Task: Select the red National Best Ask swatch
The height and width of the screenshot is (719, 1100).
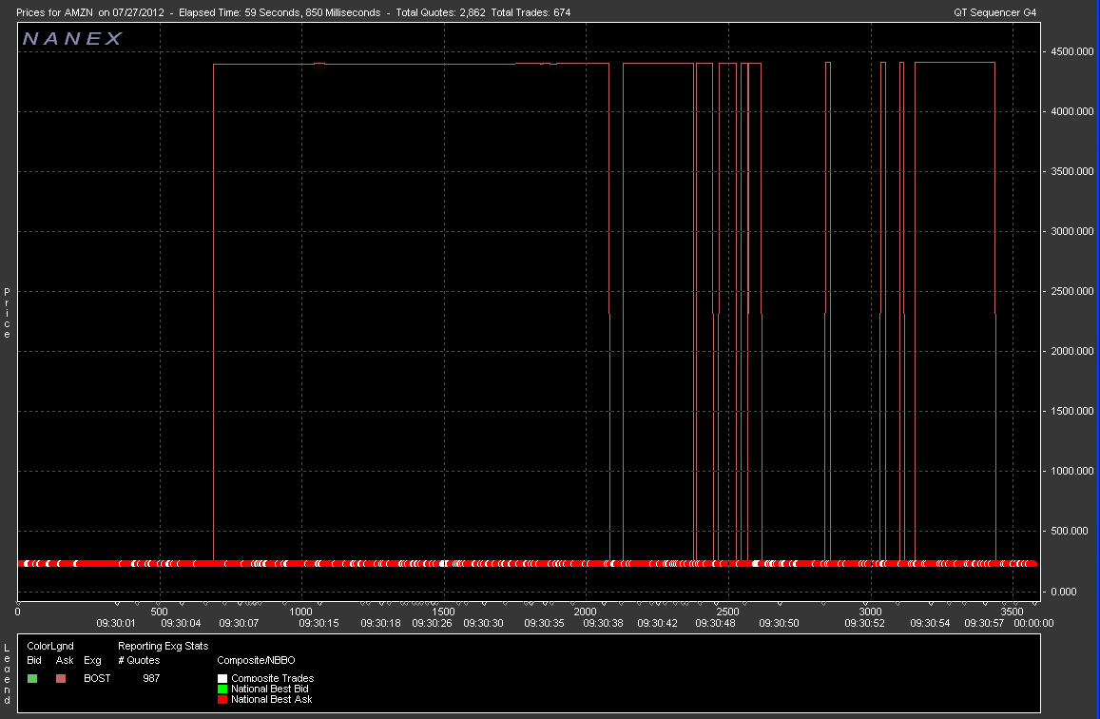Action: (222, 699)
